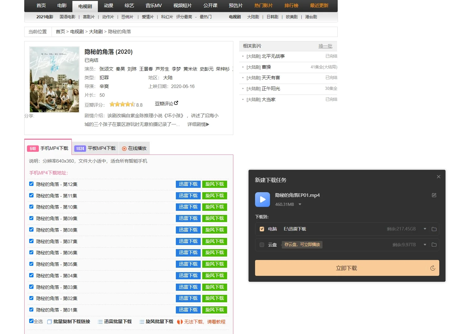The height and width of the screenshot is (334, 457).
Task: Toggle the 全选 select-all checkbox
Action: [x=31, y=321]
